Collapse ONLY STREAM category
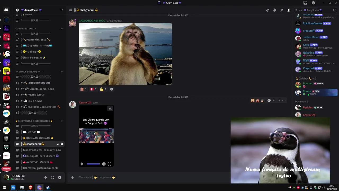339x191 pixels. (x=29, y=72)
